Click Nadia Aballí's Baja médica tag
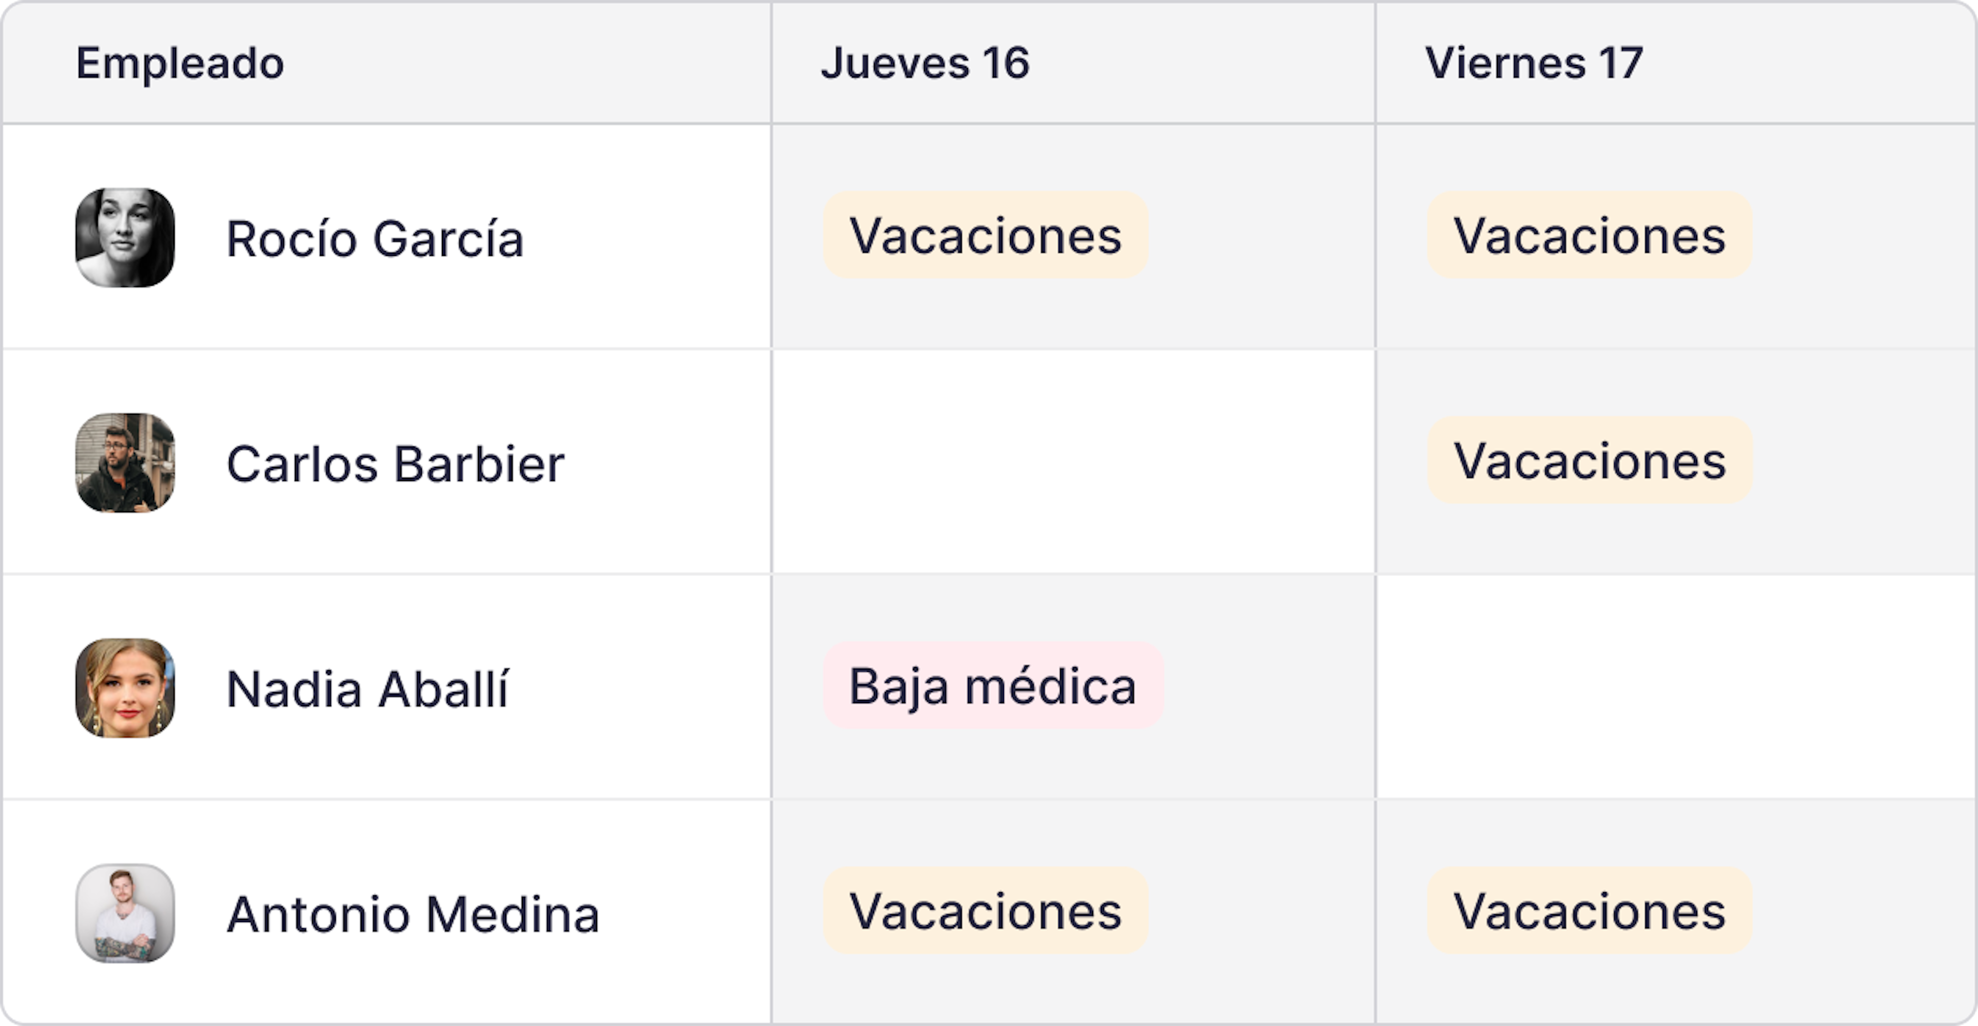Screen dimensions: 1978x1026 992,685
